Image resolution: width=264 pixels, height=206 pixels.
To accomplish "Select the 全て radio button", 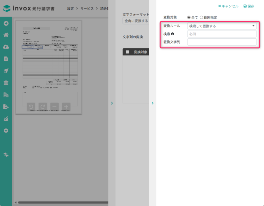I will click(x=189, y=17).
